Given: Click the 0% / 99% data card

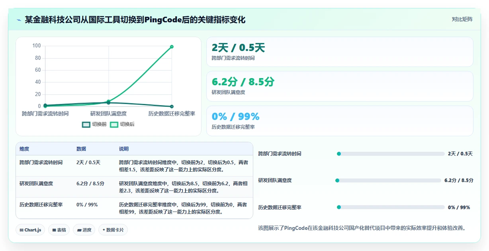Looking at the screenshot, I should [x=340, y=121].
